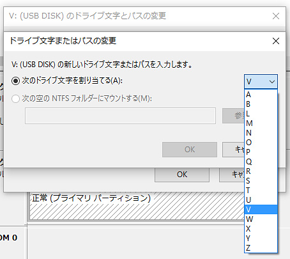Select drive letter X in list

tap(261, 229)
